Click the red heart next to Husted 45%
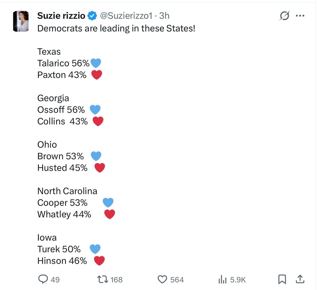This screenshot has height=290, width=318. (x=100, y=168)
